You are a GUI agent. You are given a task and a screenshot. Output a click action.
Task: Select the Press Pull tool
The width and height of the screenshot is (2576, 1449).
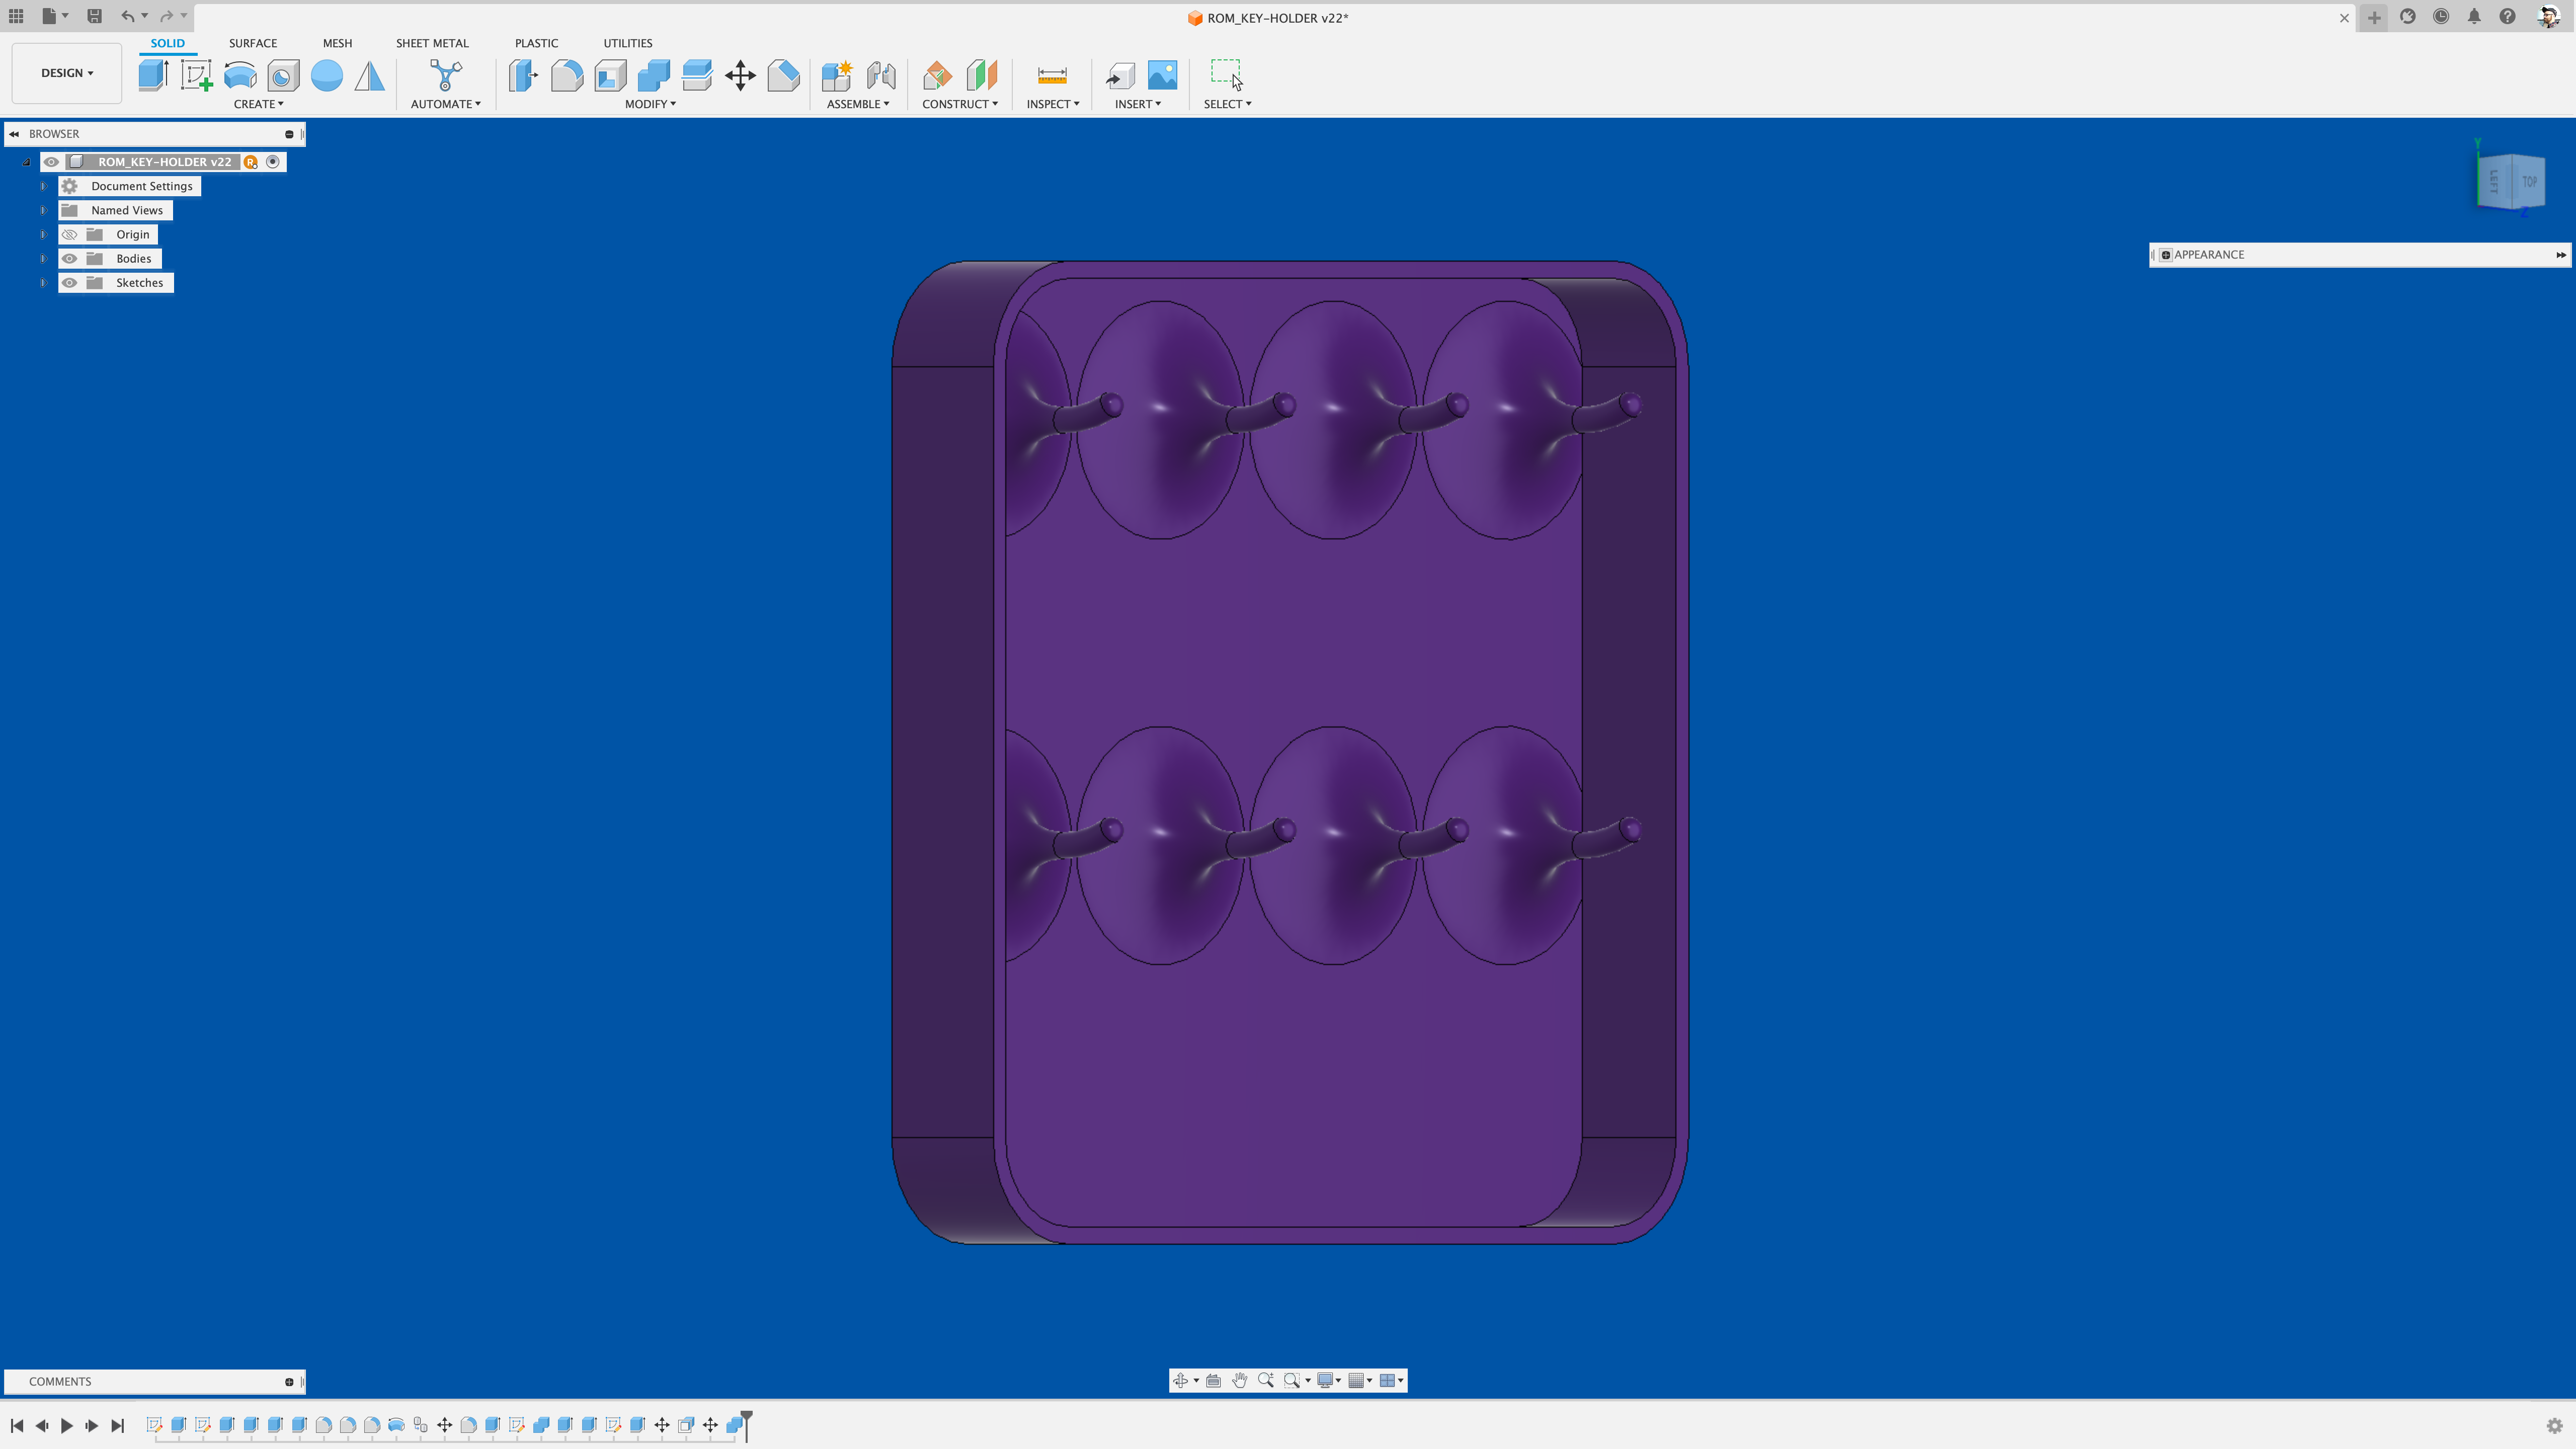point(523,75)
